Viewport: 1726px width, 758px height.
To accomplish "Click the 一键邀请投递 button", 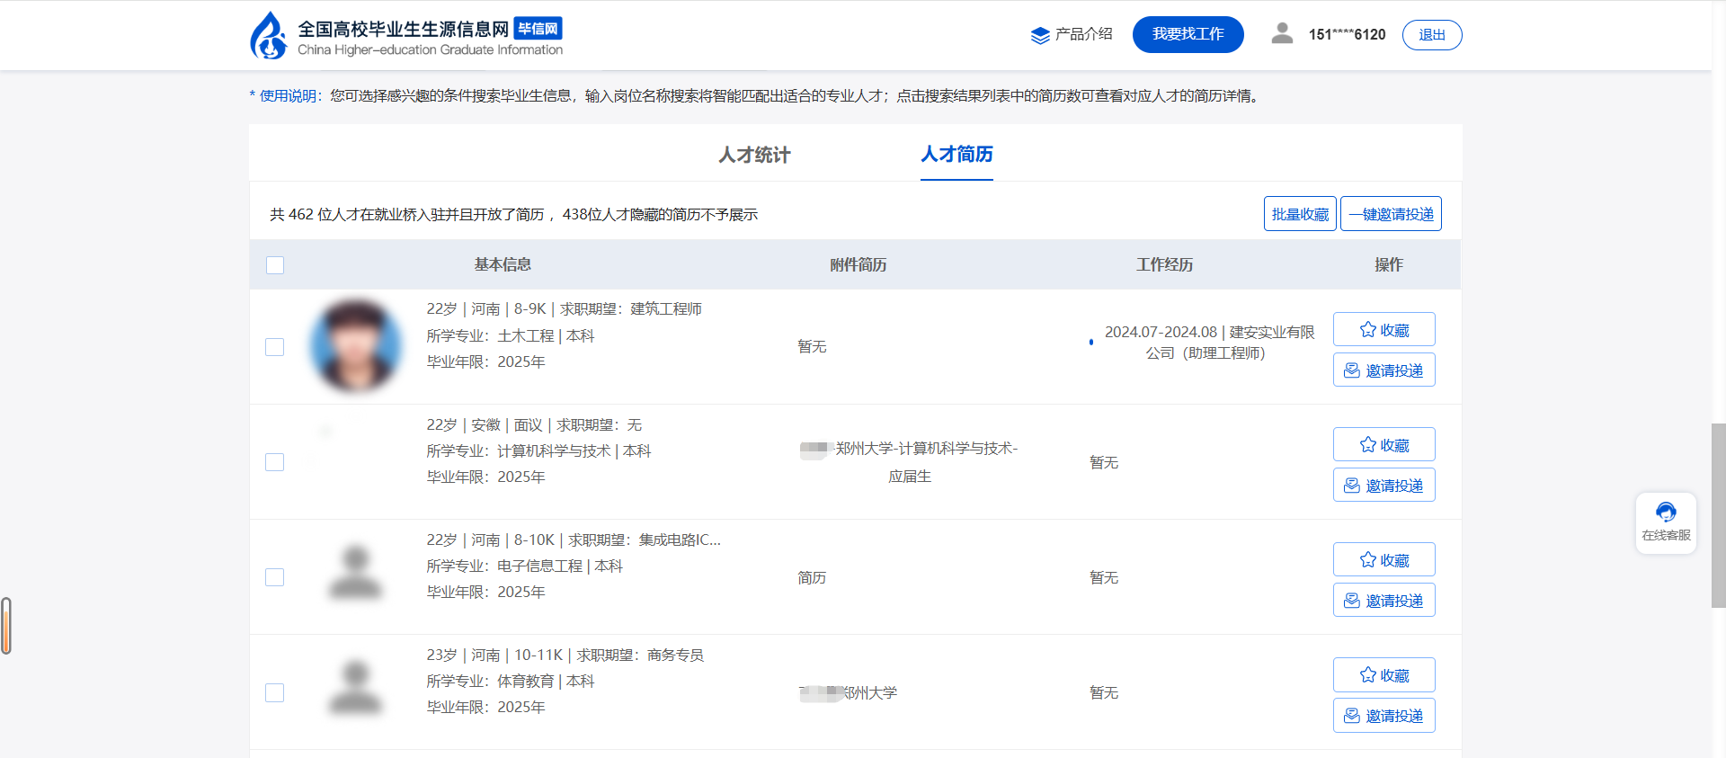I will point(1391,214).
